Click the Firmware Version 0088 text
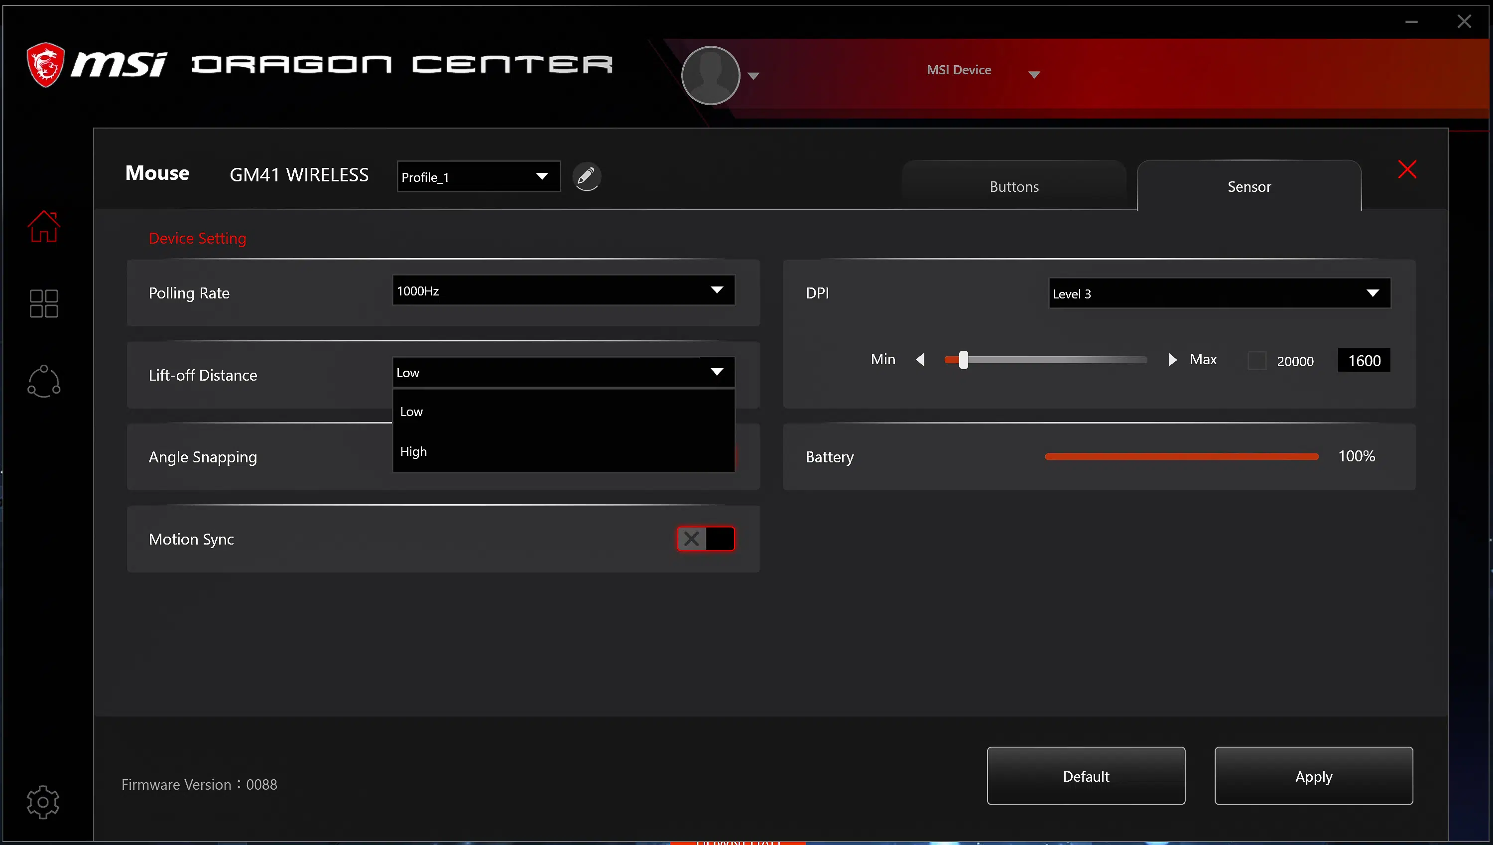The width and height of the screenshot is (1493, 845). click(x=199, y=785)
